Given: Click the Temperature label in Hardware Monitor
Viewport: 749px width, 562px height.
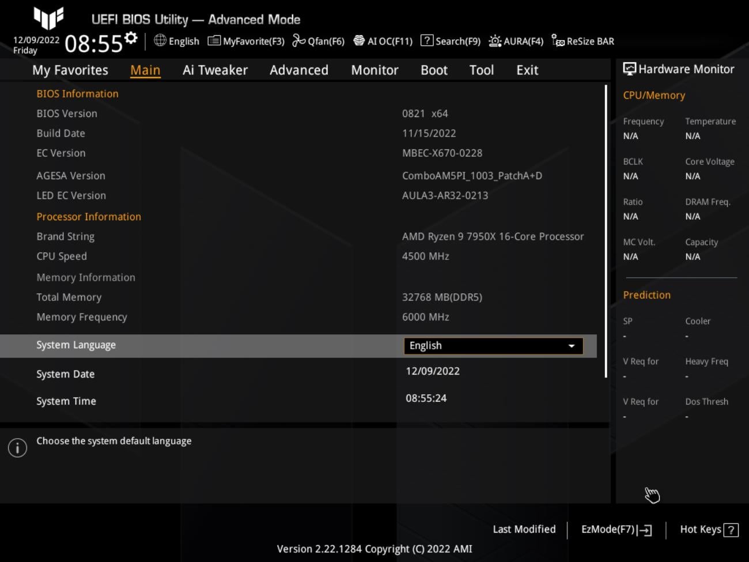Looking at the screenshot, I should 710,122.
